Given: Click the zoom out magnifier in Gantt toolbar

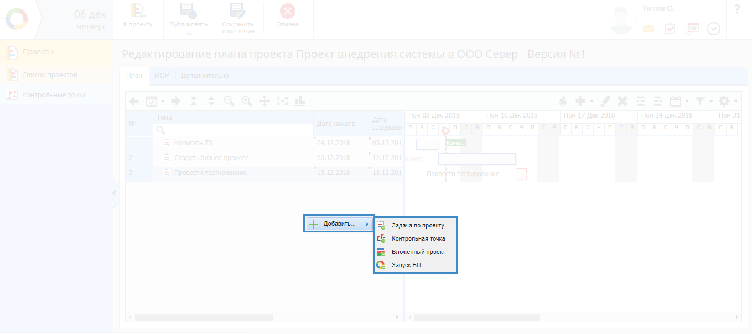Looking at the screenshot, I should 229,101.
